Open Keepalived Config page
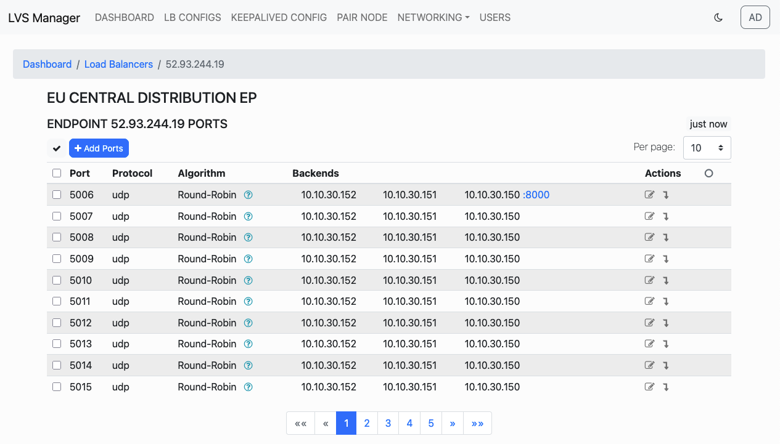Viewport: 780px width, 444px height. (279, 18)
